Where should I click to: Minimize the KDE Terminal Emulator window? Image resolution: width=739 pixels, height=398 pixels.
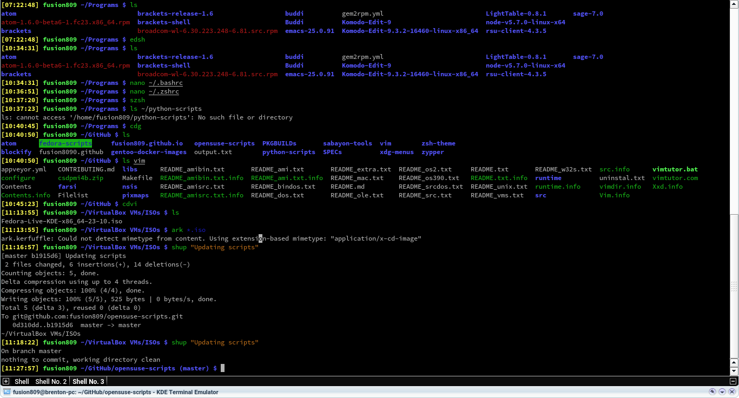tap(722, 392)
